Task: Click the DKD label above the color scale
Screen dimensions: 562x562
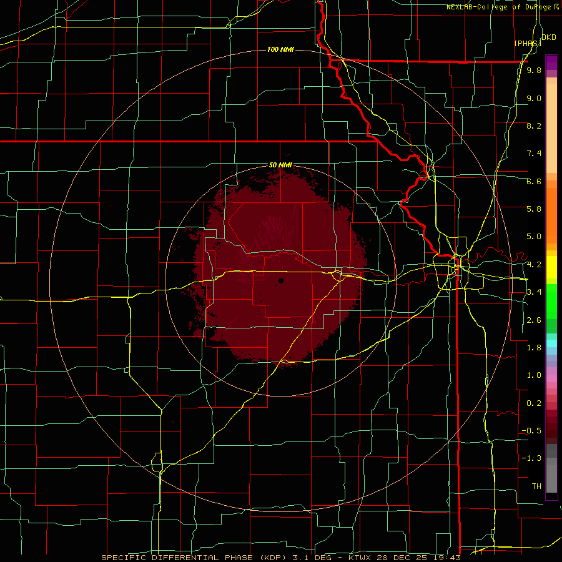Action: [549, 37]
